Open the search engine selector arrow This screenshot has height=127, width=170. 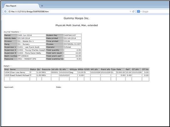tap(141, 12)
